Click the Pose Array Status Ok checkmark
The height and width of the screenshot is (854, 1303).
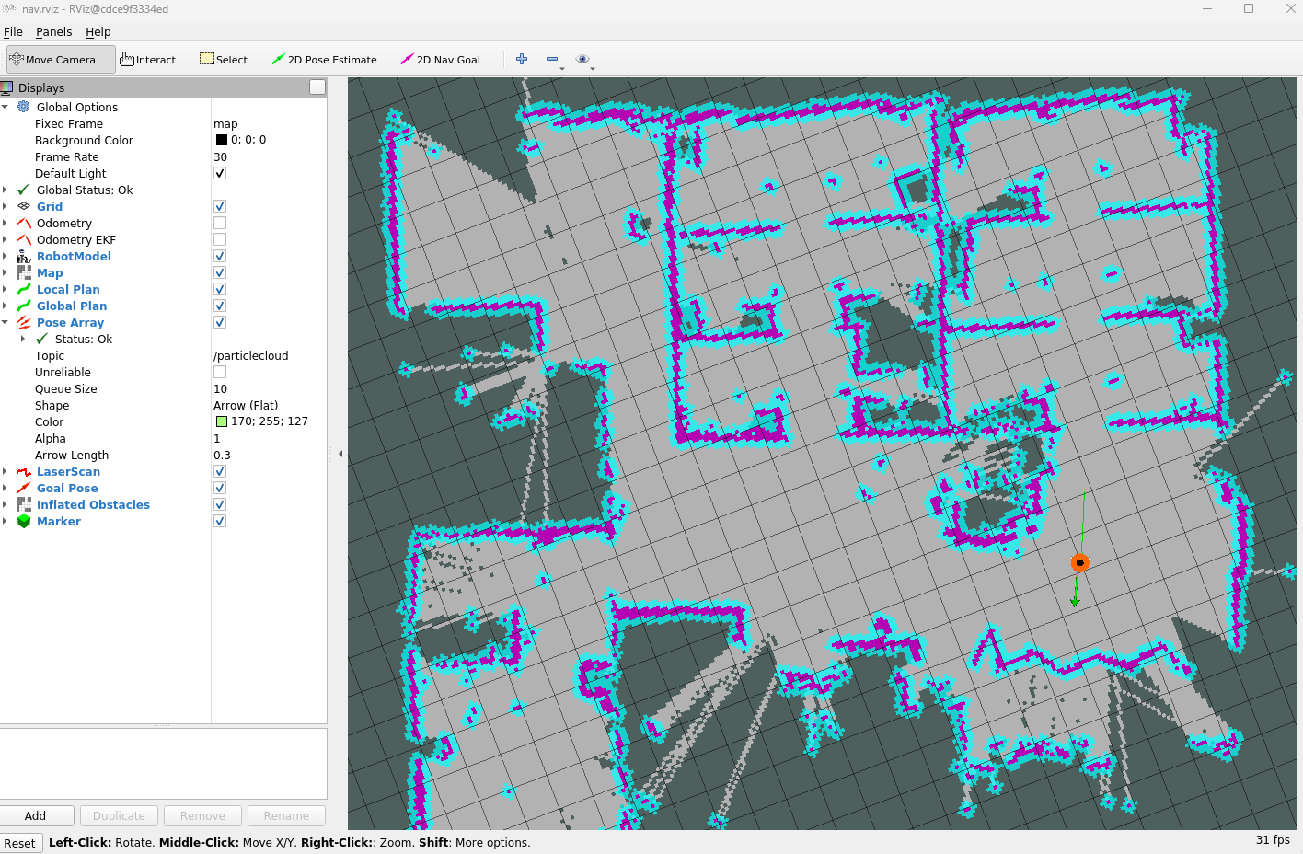[x=42, y=339]
